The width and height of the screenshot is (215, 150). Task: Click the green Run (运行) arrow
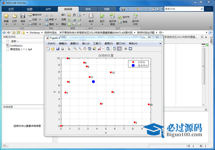[x=102, y=16]
